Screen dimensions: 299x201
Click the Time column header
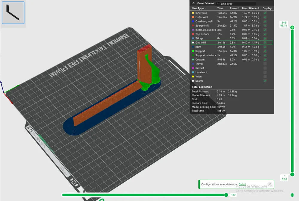pos(220,8)
